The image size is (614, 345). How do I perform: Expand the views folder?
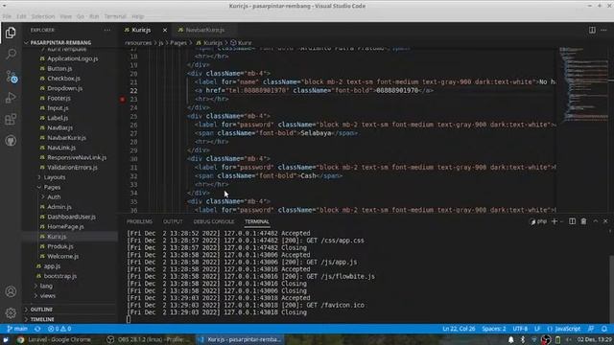(47, 296)
